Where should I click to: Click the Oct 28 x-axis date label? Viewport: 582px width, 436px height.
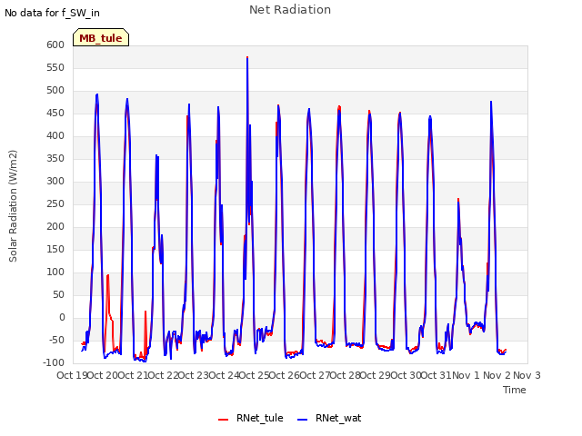tap(346, 375)
